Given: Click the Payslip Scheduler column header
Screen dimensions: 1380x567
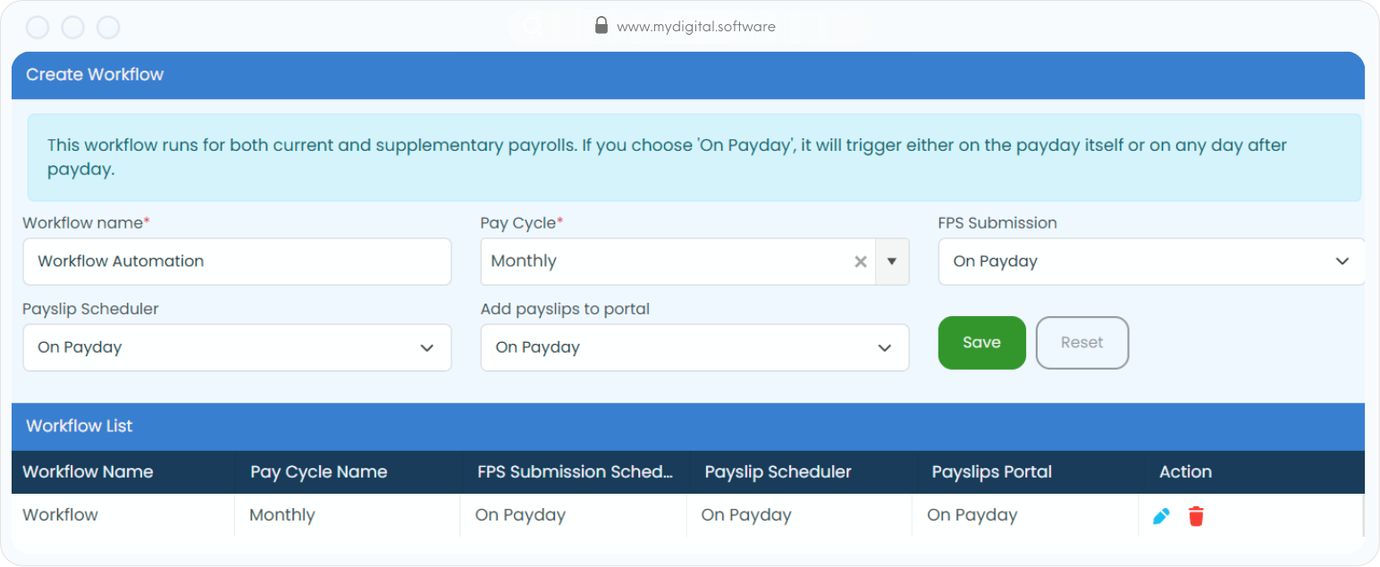Looking at the screenshot, I should click(778, 471).
